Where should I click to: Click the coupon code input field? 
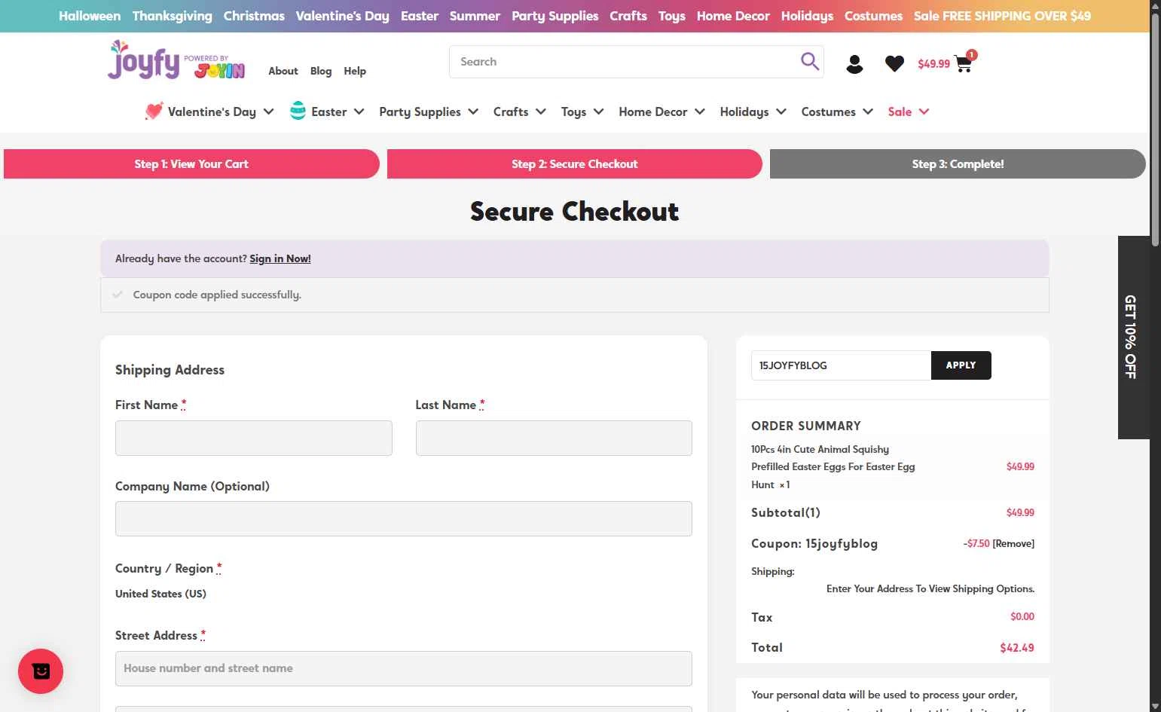pos(841,365)
